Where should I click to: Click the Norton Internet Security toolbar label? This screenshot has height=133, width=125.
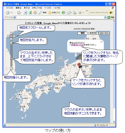99,13
